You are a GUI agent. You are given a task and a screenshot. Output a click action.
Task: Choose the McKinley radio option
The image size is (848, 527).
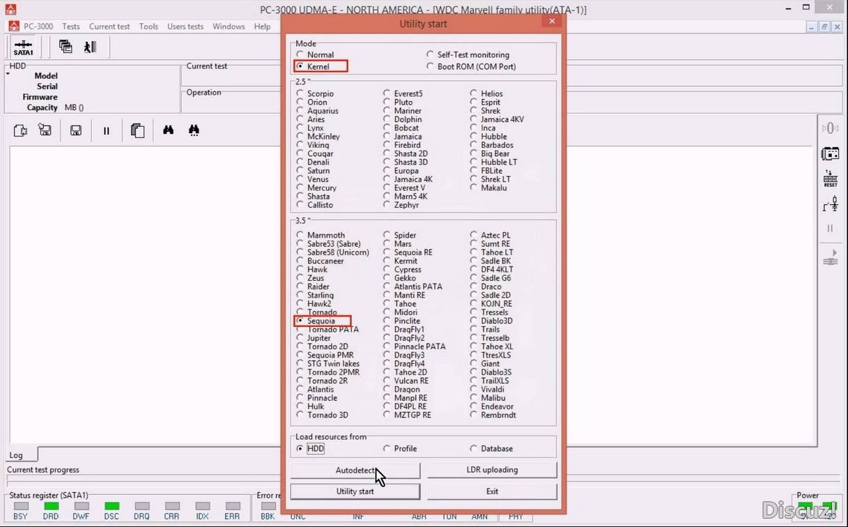[300, 137]
